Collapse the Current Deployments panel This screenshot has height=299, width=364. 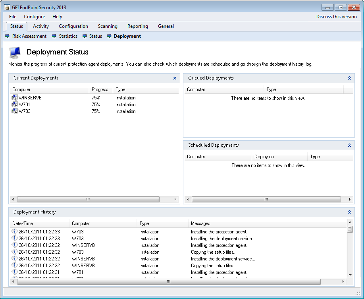pyautogui.click(x=175, y=78)
